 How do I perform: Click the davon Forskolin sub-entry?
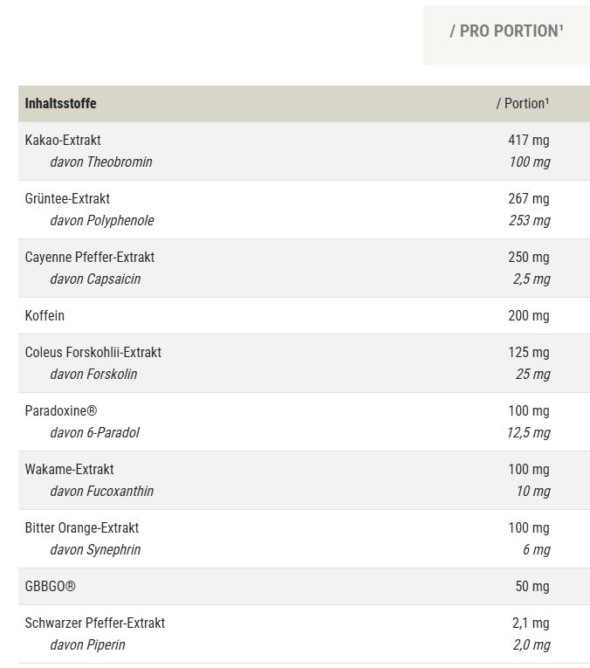coord(93,374)
